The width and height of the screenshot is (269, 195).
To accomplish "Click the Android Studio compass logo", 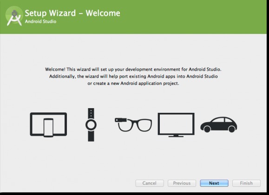I will tap(14, 16).
